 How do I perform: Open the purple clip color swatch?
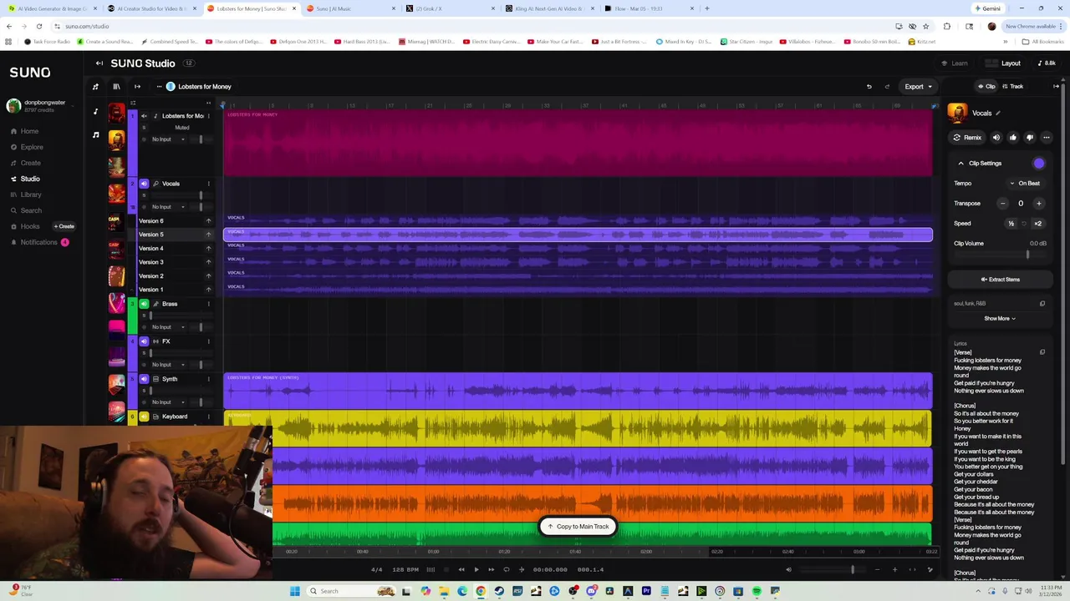[x=1039, y=164]
